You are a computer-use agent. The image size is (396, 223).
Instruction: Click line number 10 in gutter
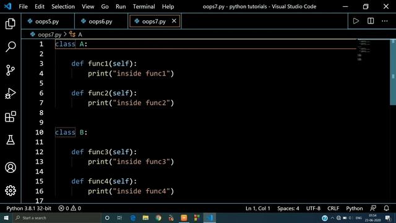(x=40, y=132)
